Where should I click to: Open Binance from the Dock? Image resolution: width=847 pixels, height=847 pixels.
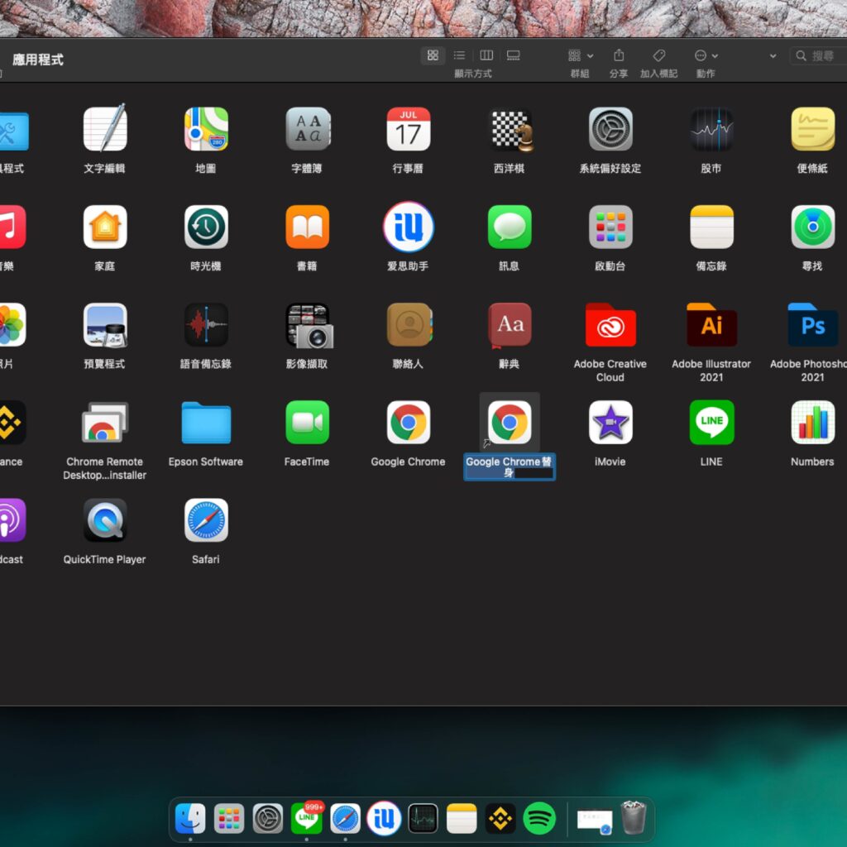500,818
